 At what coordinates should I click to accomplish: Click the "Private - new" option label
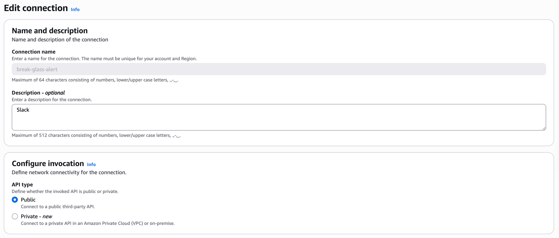point(36,216)
